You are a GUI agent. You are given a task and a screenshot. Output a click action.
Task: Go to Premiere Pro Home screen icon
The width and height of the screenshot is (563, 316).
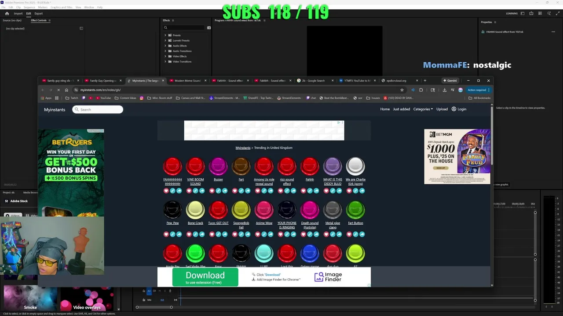point(7,14)
